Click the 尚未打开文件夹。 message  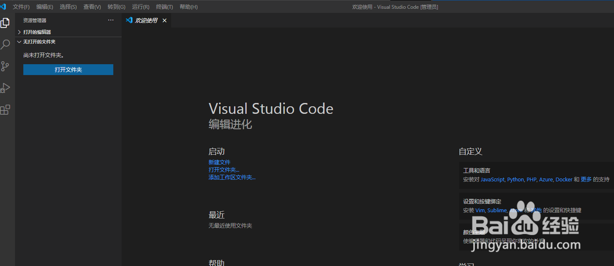coord(44,55)
